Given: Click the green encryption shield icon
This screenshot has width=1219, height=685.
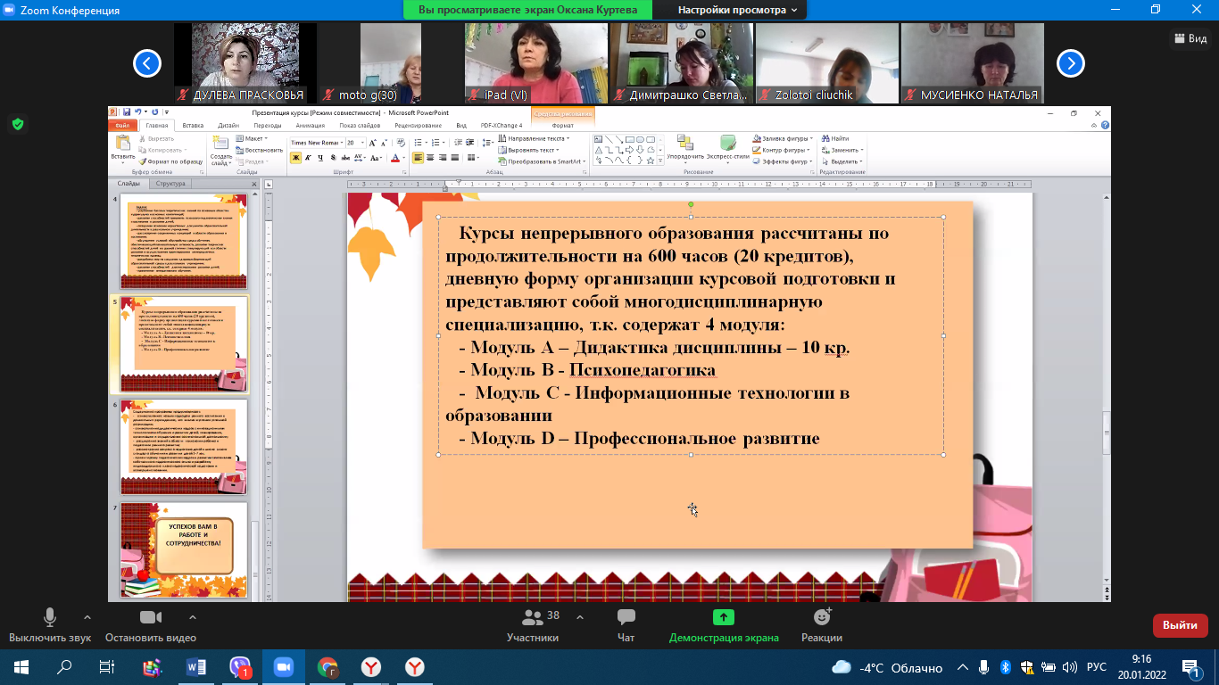Looking at the screenshot, I should click(x=18, y=124).
